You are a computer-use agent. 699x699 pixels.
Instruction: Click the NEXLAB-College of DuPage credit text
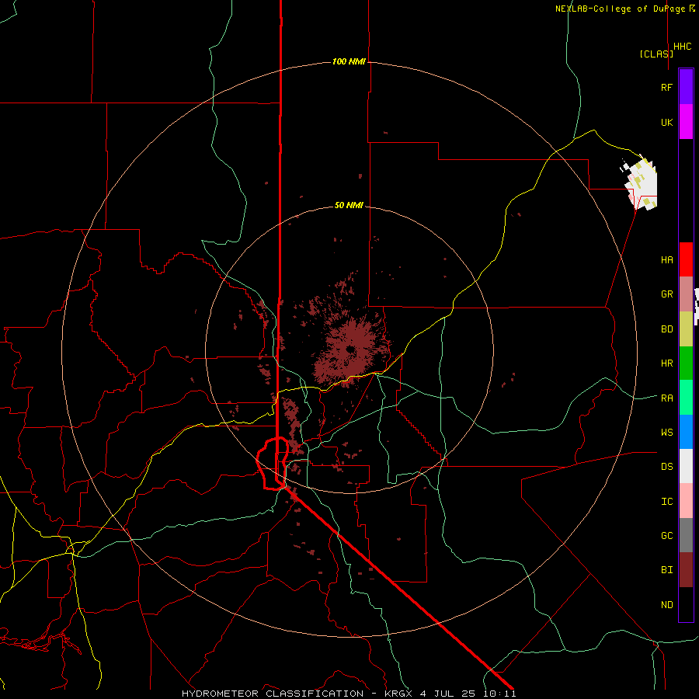pos(621,9)
